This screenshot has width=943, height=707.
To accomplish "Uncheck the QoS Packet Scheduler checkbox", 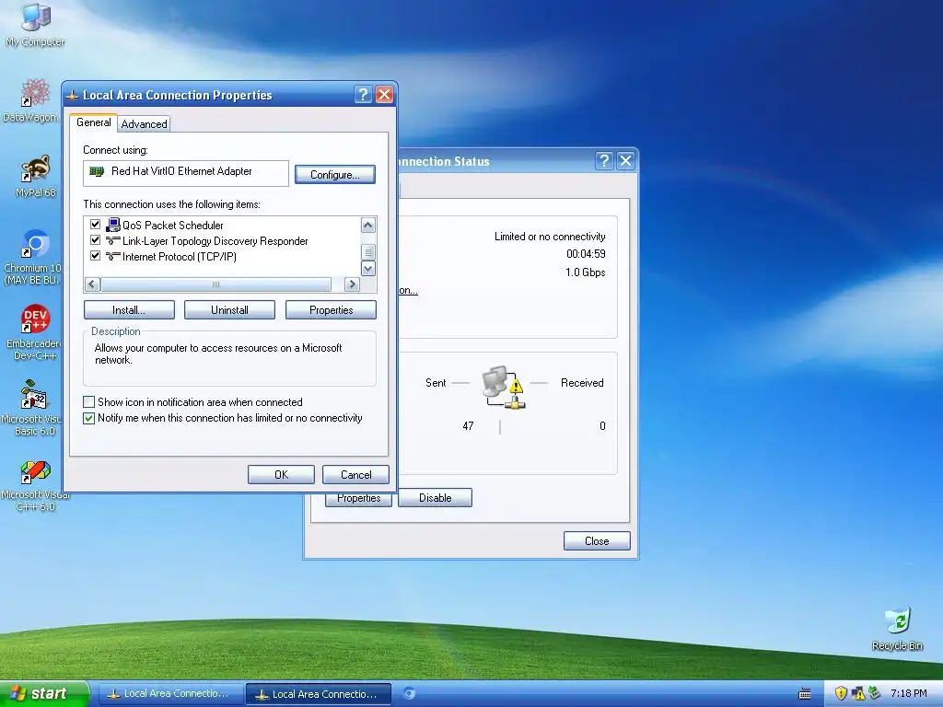I will [95, 225].
